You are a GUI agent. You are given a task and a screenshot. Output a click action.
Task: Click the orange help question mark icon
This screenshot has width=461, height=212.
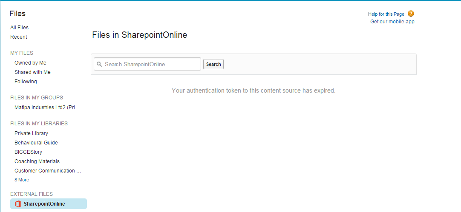pyautogui.click(x=411, y=14)
